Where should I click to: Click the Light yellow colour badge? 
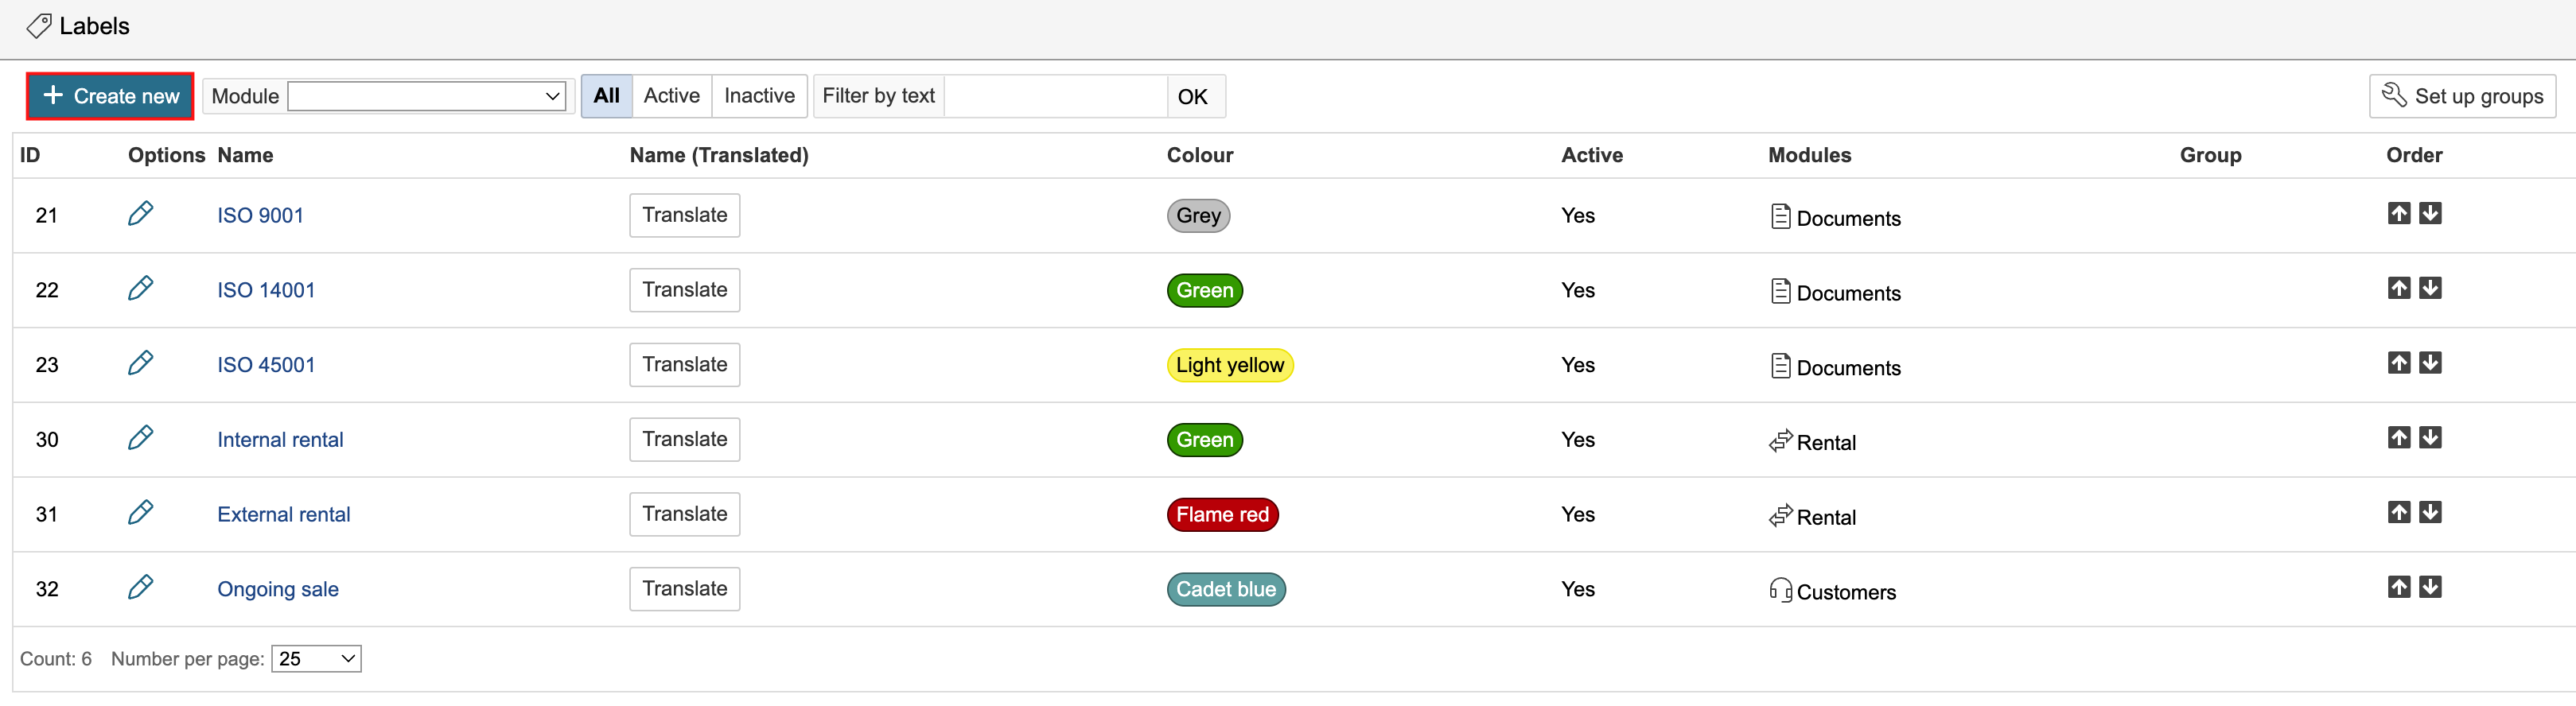1229,365
